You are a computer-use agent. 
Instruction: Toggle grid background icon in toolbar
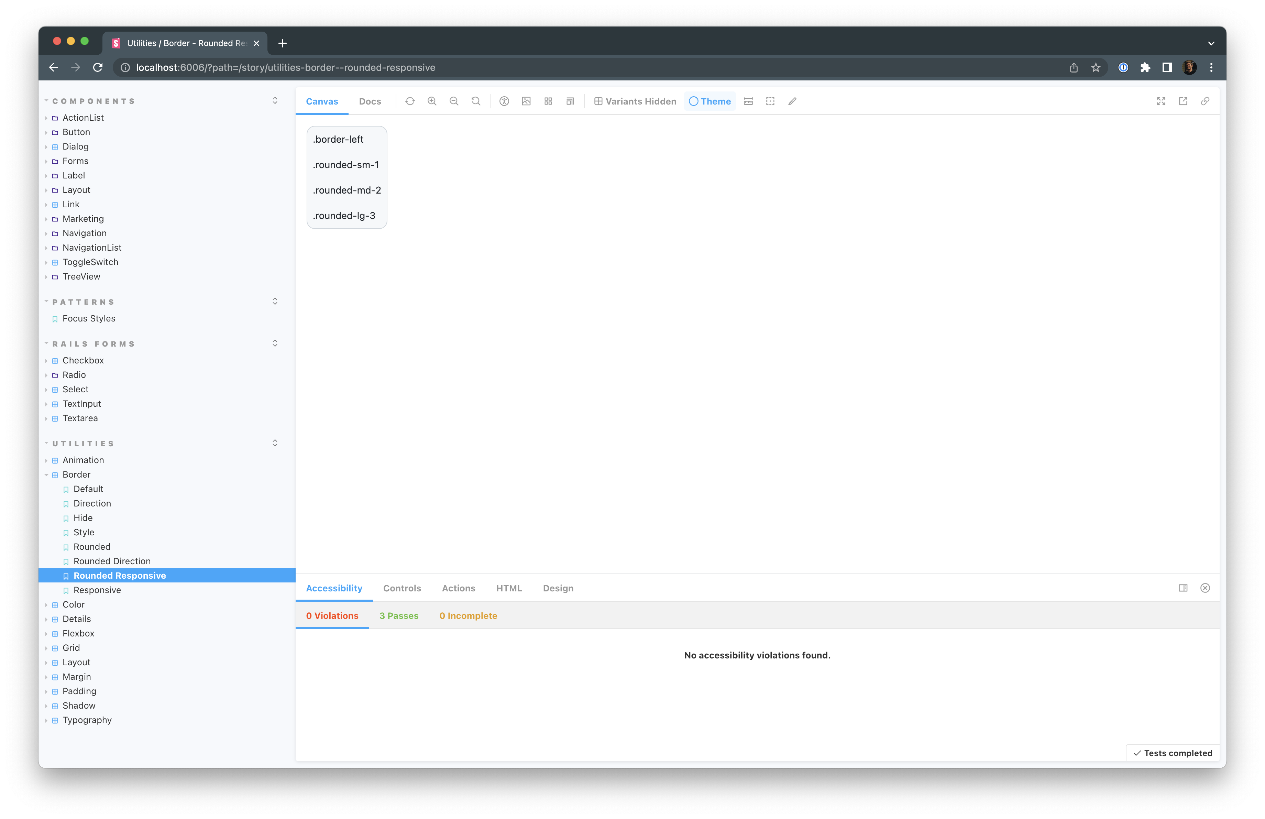pos(548,101)
